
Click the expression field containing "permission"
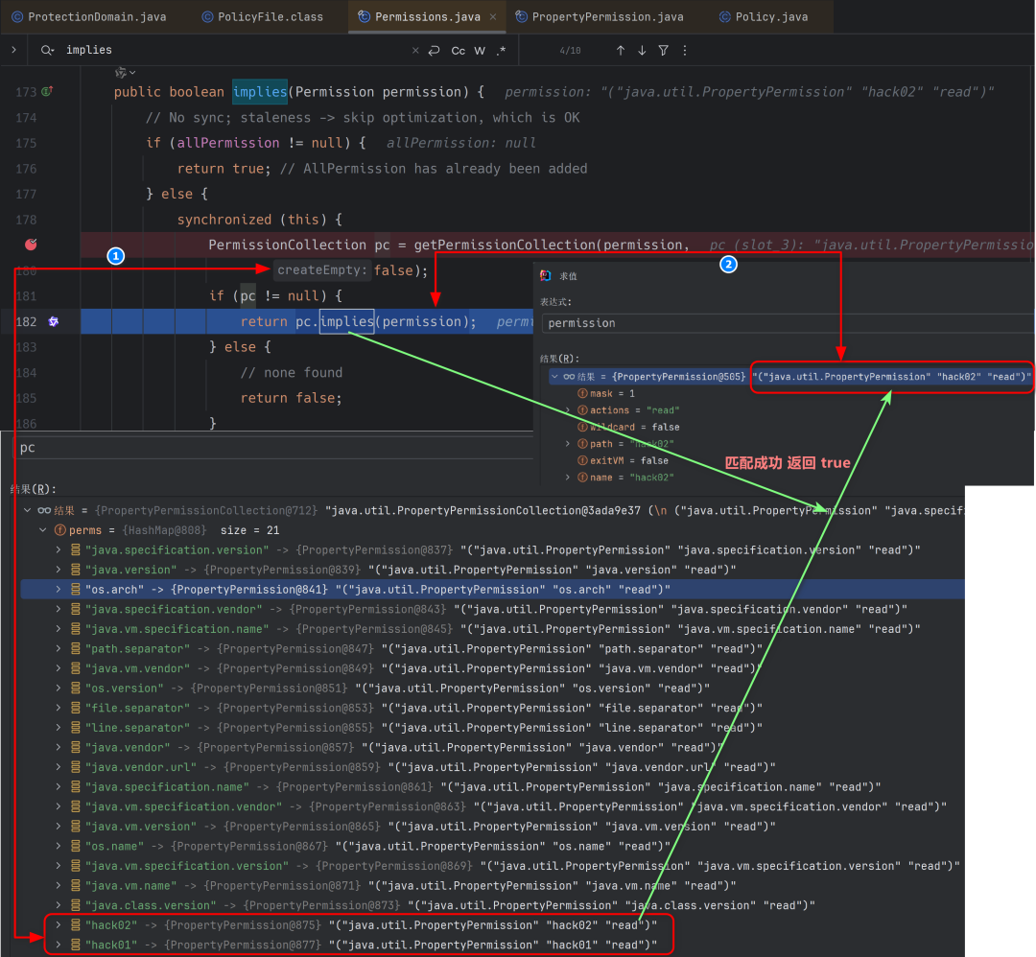pos(788,323)
